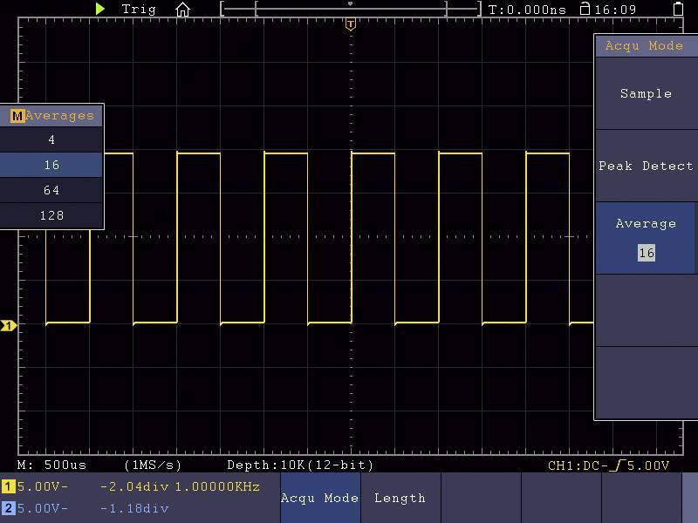Click the orange trigger level arrow on left edge
Screen dimensions: 698x523
pos(7,323)
